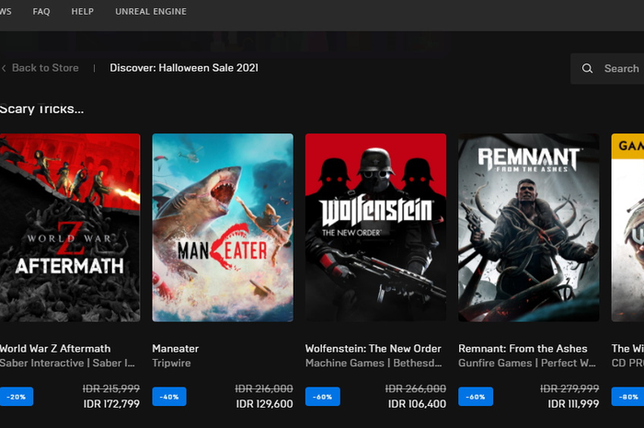
Task: Open the Maneater cover art
Action: click(x=223, y=227)
